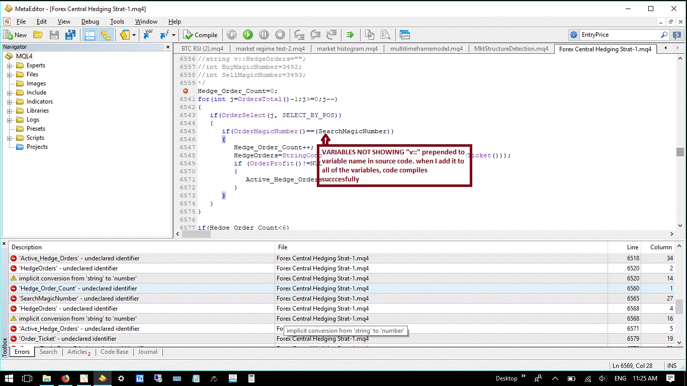Click the Save All disks icon

(70, 35)
